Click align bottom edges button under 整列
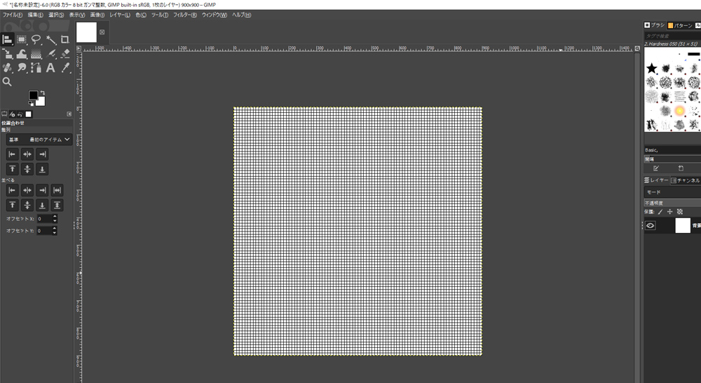 tap(42, 169)
